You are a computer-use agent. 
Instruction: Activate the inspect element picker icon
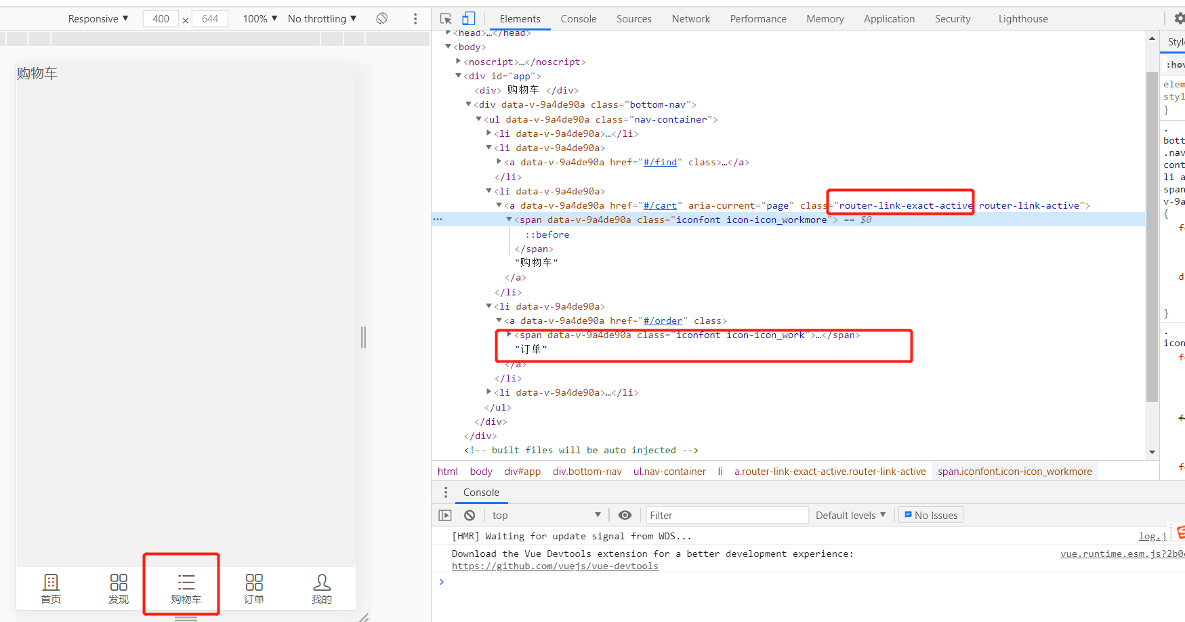click(446, 18)
